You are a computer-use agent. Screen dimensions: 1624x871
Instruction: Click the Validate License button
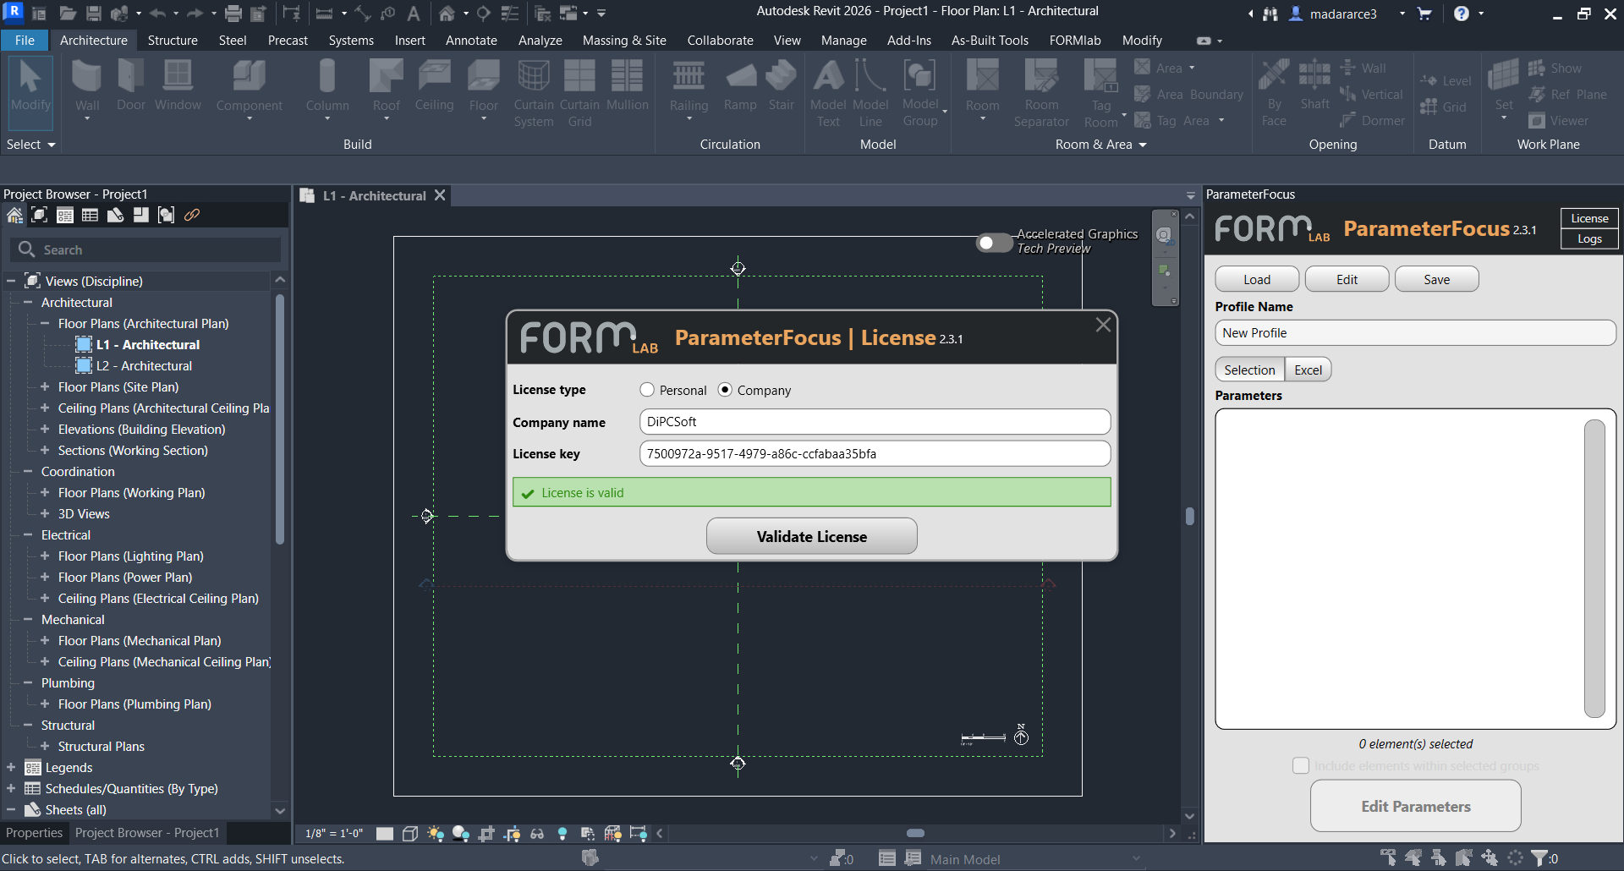tap(811, 536)
